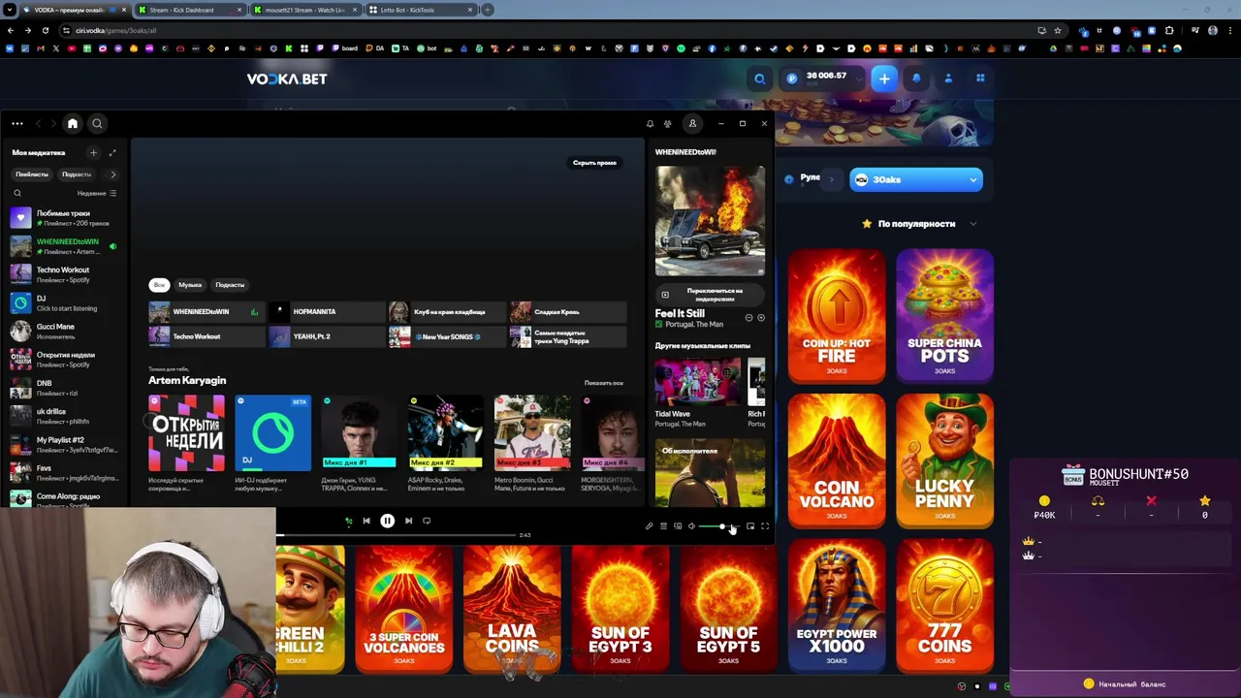Skip to the next track
This screenshot has height=698, width=1241.
point(408,521)
